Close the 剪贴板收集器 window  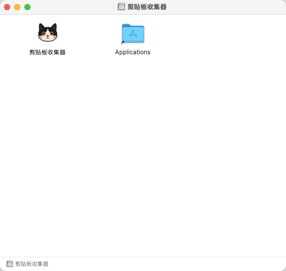pos(7,7)
